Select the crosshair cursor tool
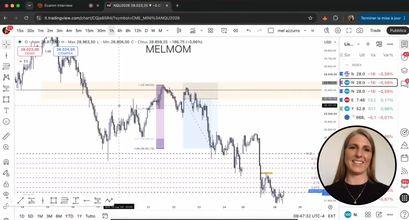Viewport: 409px width, 220px height. (x=6, y=44)
